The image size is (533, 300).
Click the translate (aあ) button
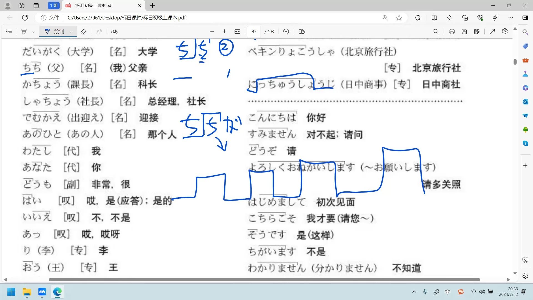coord(114,31)
